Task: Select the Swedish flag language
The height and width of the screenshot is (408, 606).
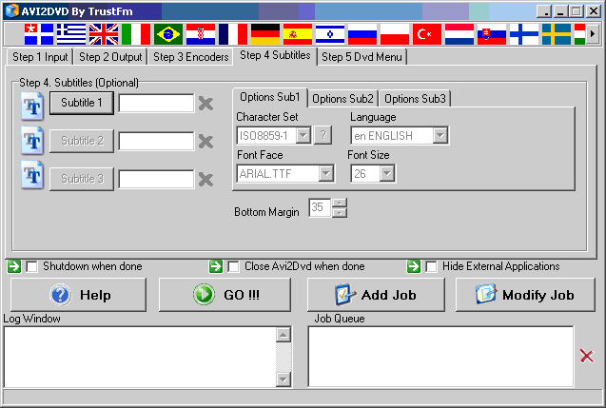Action: point(557,34)
